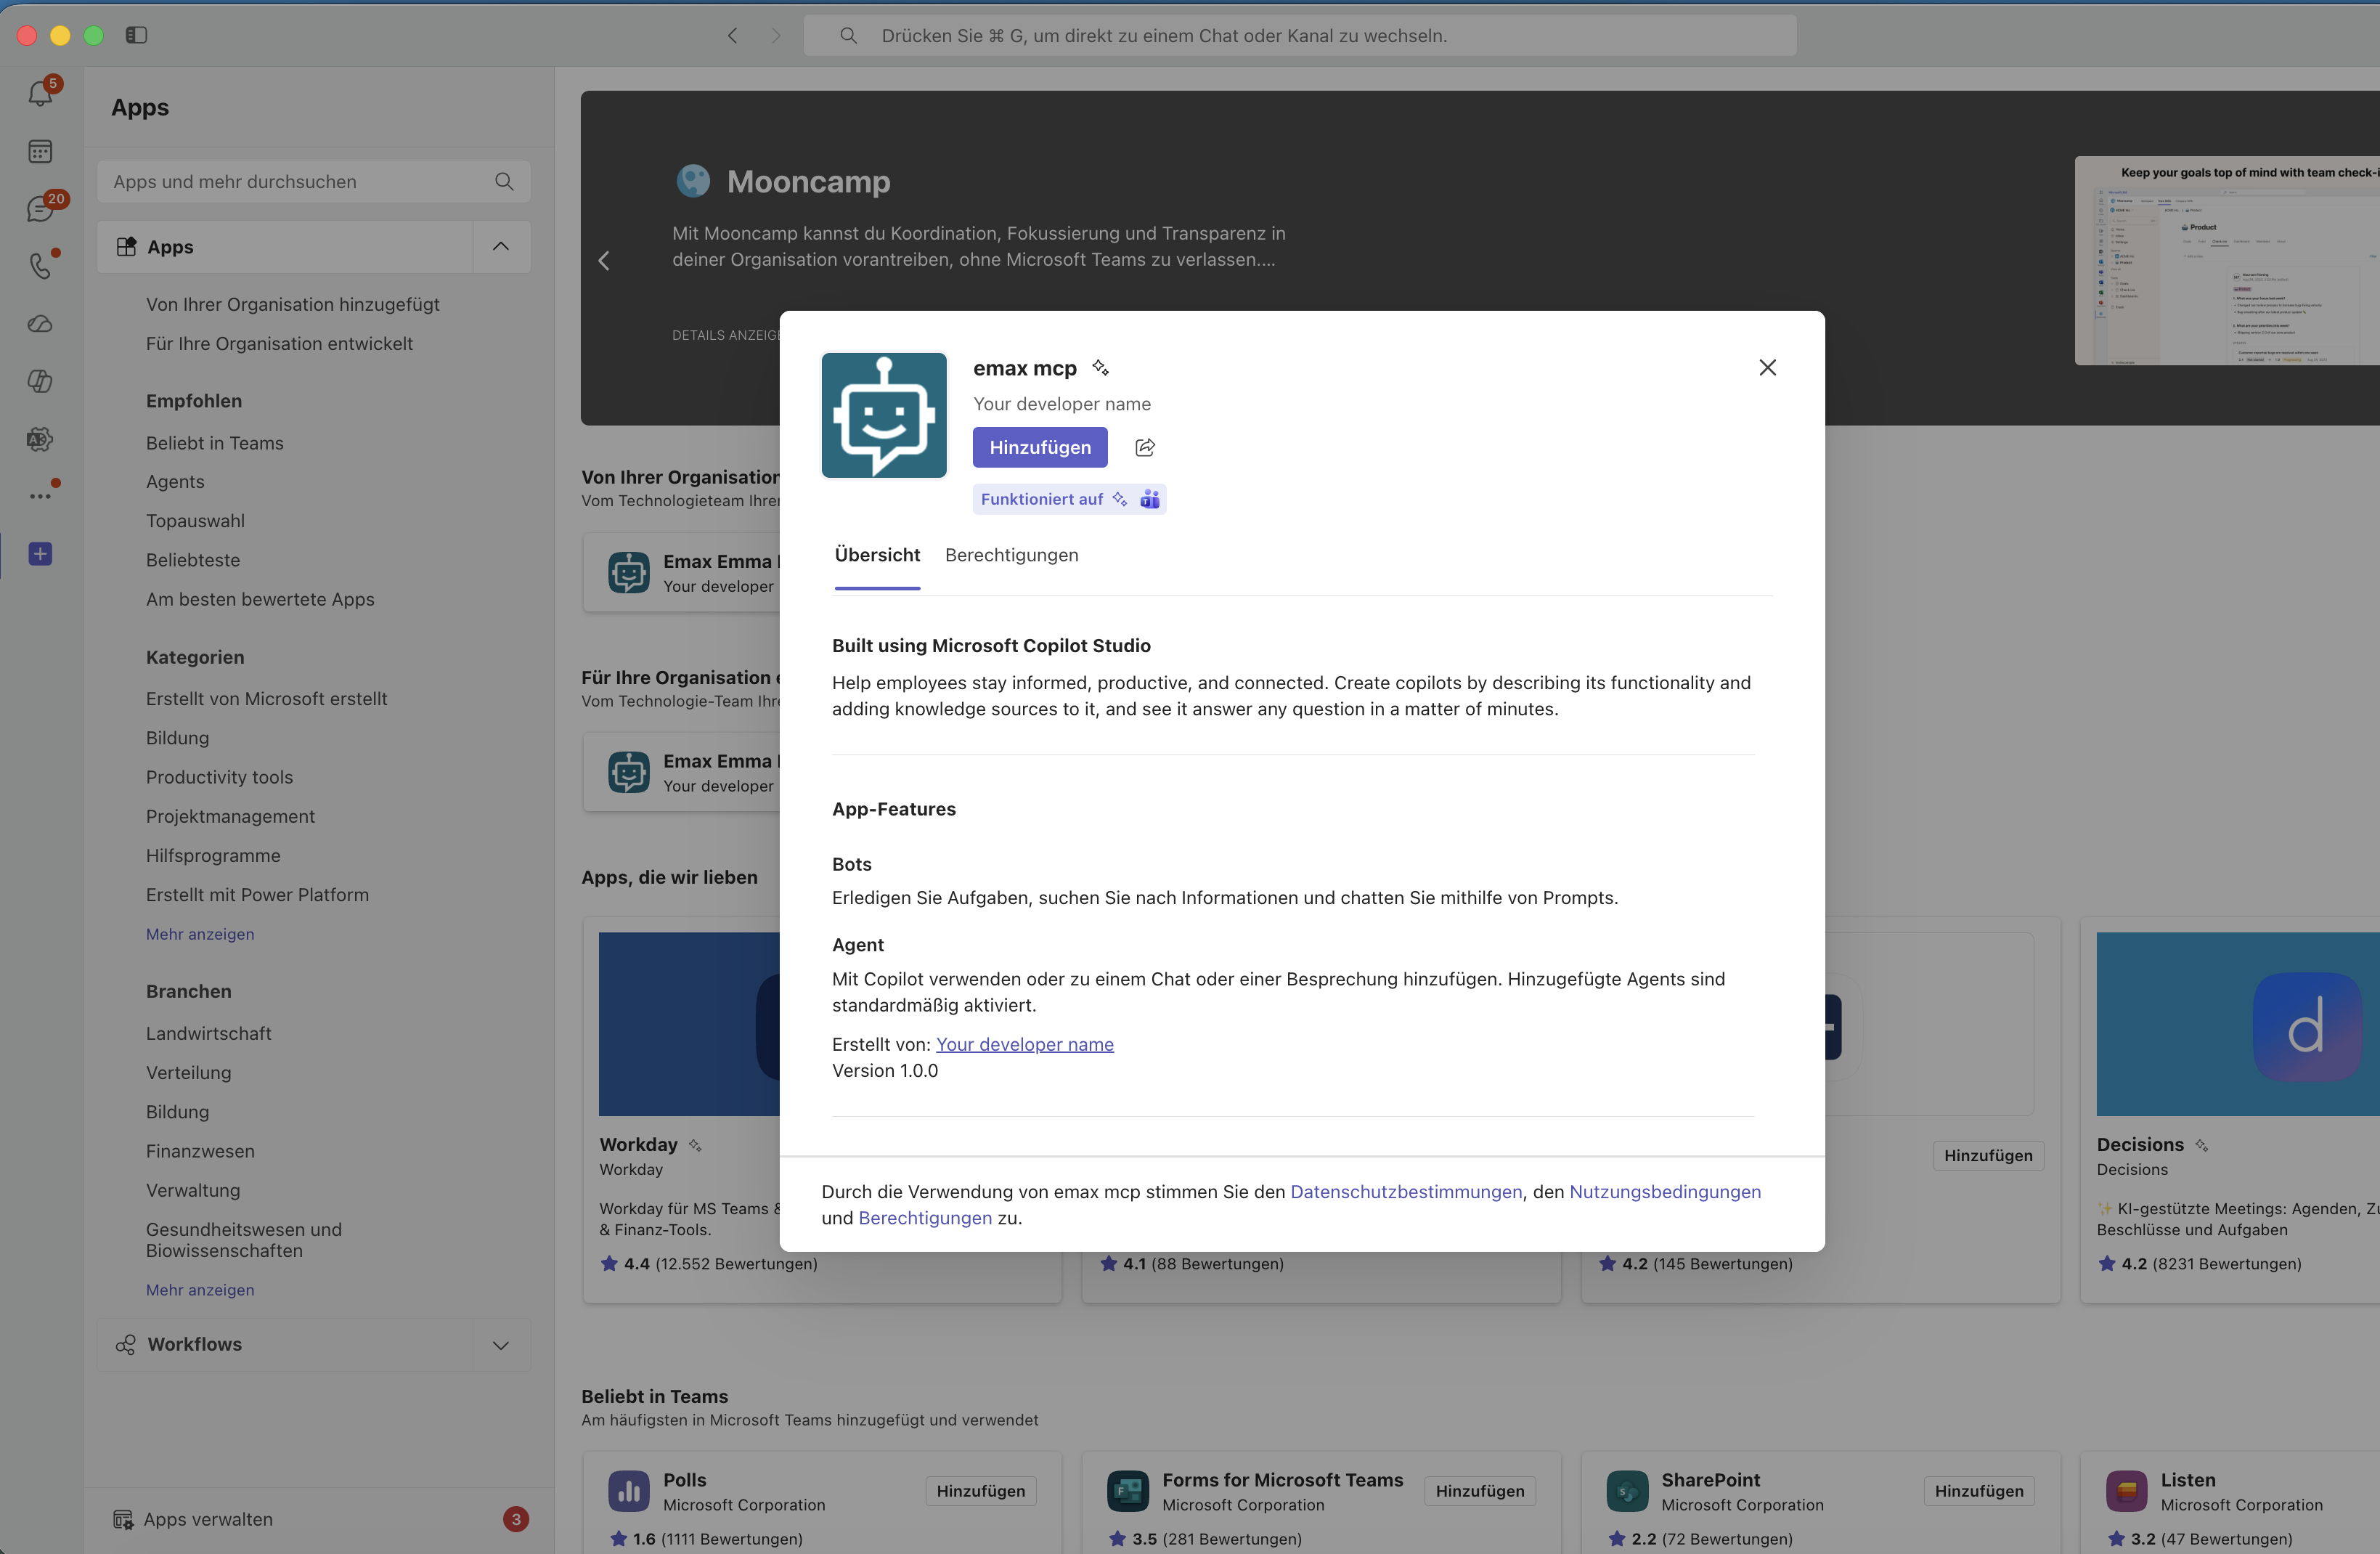Click the Hinzufügen button for emax mcp

click(1040, 447)
